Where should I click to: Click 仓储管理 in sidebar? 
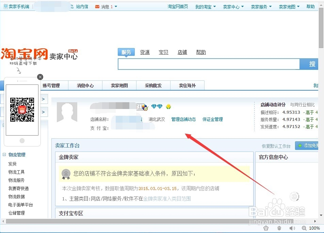(16, 213)
